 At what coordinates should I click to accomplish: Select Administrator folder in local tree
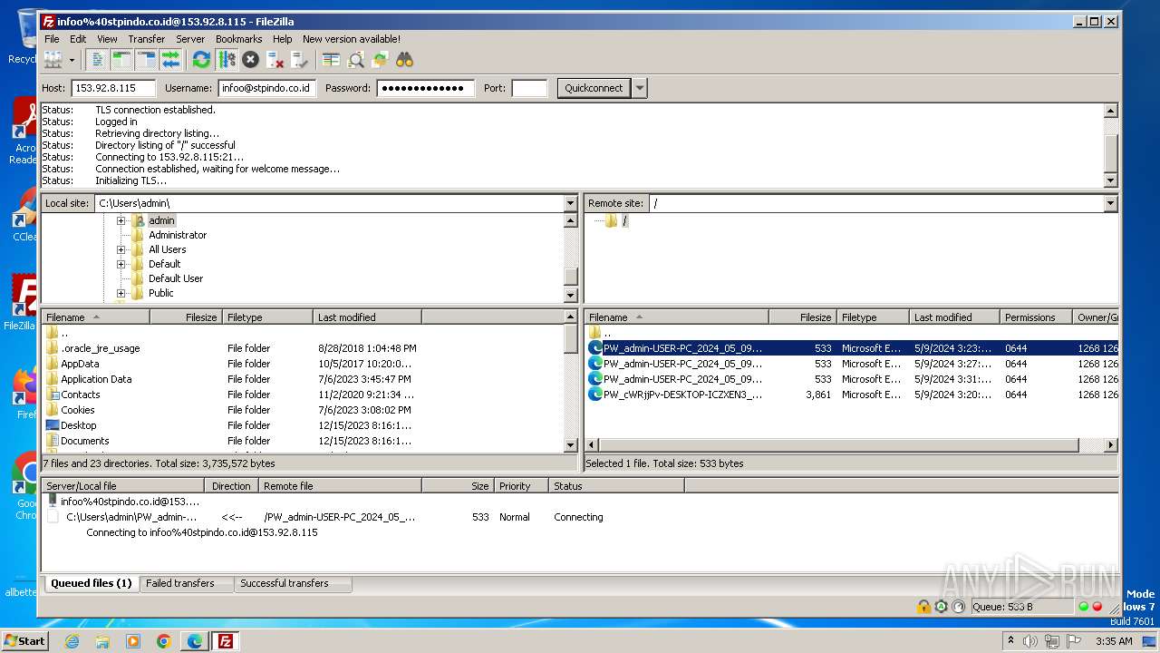click(178, 235)
